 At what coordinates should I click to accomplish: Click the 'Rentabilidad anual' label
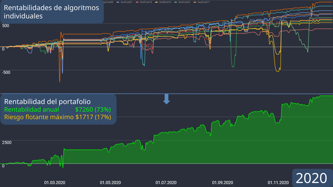coord(31,109)
